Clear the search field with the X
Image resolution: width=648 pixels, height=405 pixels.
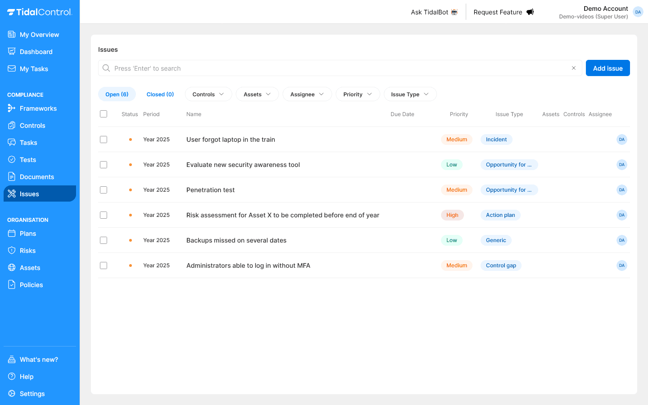point(574,68)
